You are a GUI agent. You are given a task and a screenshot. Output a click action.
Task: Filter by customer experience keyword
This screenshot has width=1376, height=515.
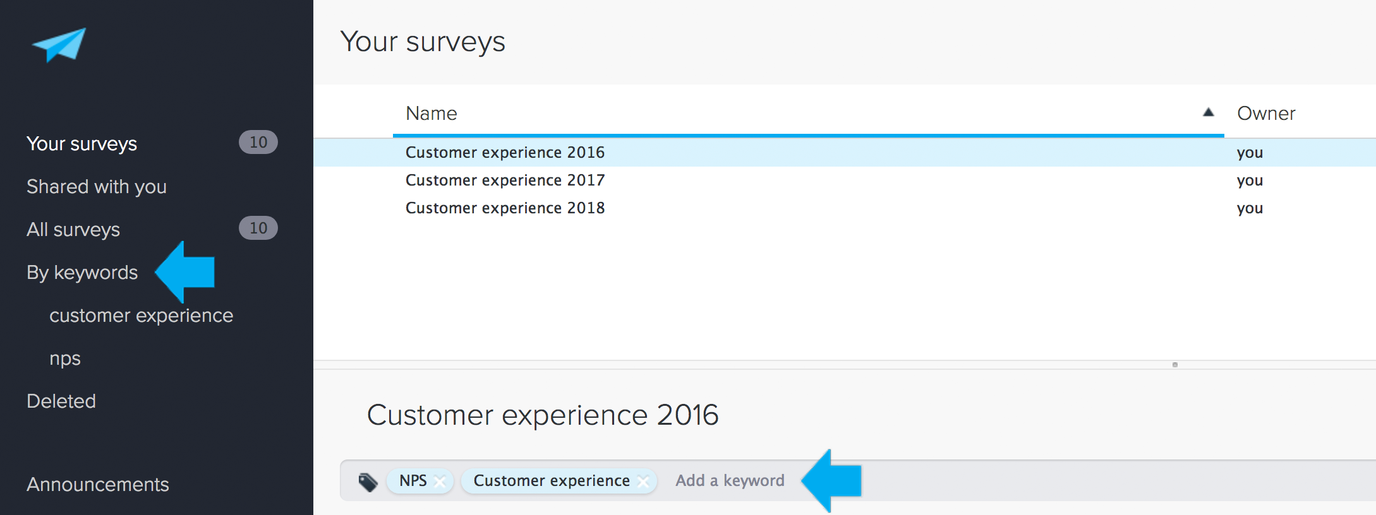142,316
